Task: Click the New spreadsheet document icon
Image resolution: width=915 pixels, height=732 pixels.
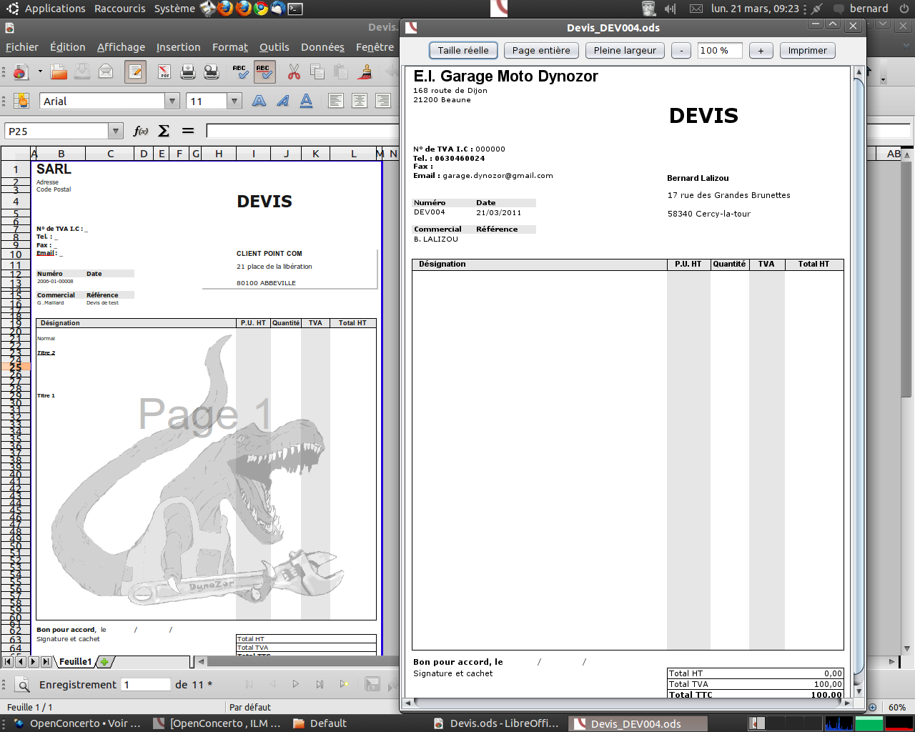Action: 20,71
